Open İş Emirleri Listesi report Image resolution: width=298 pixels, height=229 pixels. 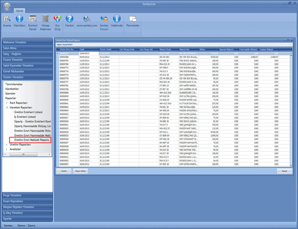coord(25,117)
